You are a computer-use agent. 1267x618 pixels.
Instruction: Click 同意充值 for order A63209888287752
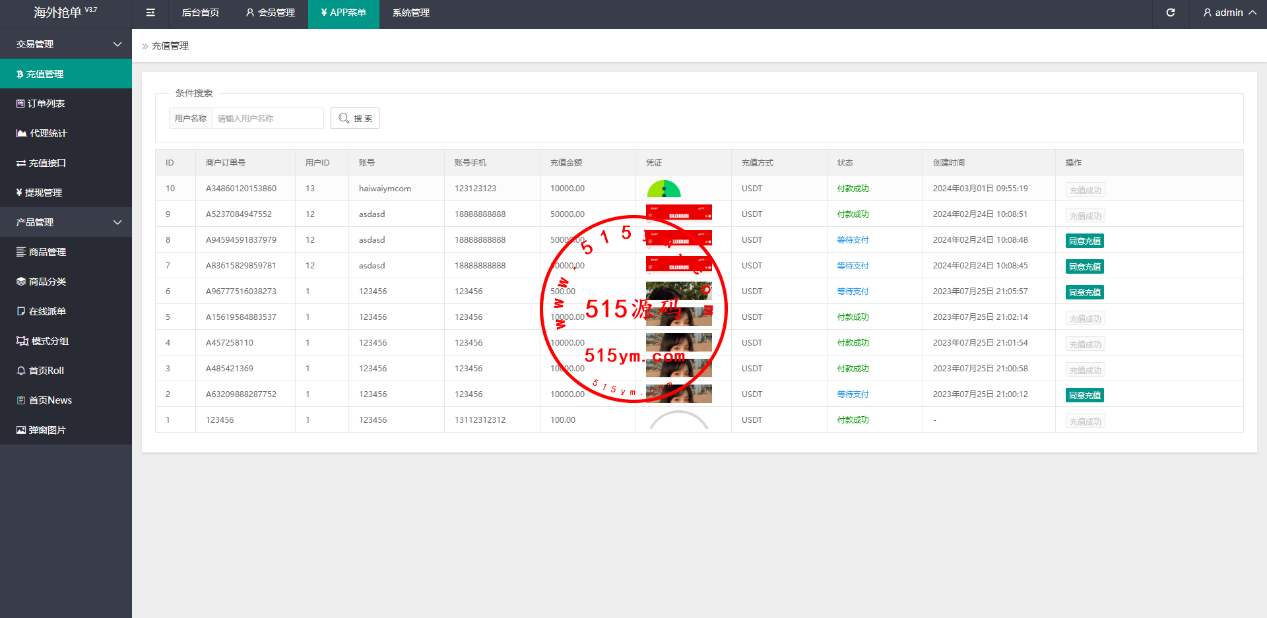click(x=1084, y=395)
